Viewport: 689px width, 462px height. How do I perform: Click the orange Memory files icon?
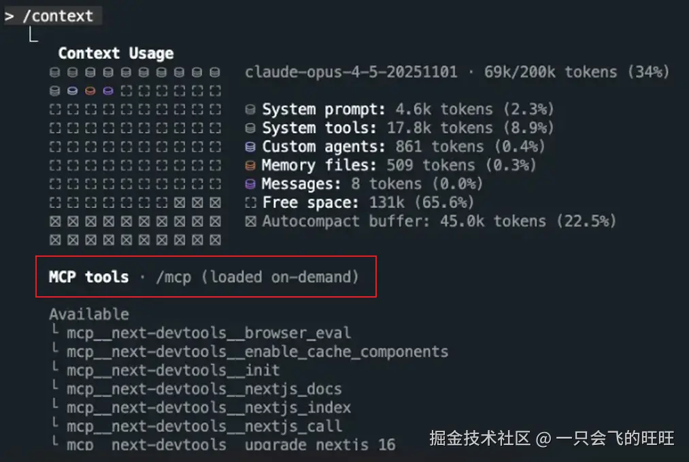click(x=250, y=165)
